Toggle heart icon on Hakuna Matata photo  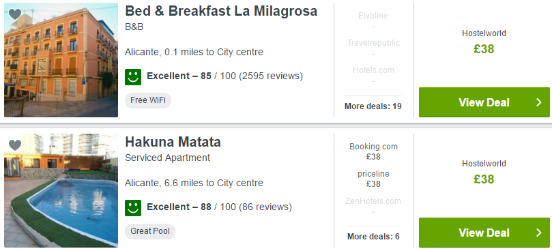pos(15,145)
